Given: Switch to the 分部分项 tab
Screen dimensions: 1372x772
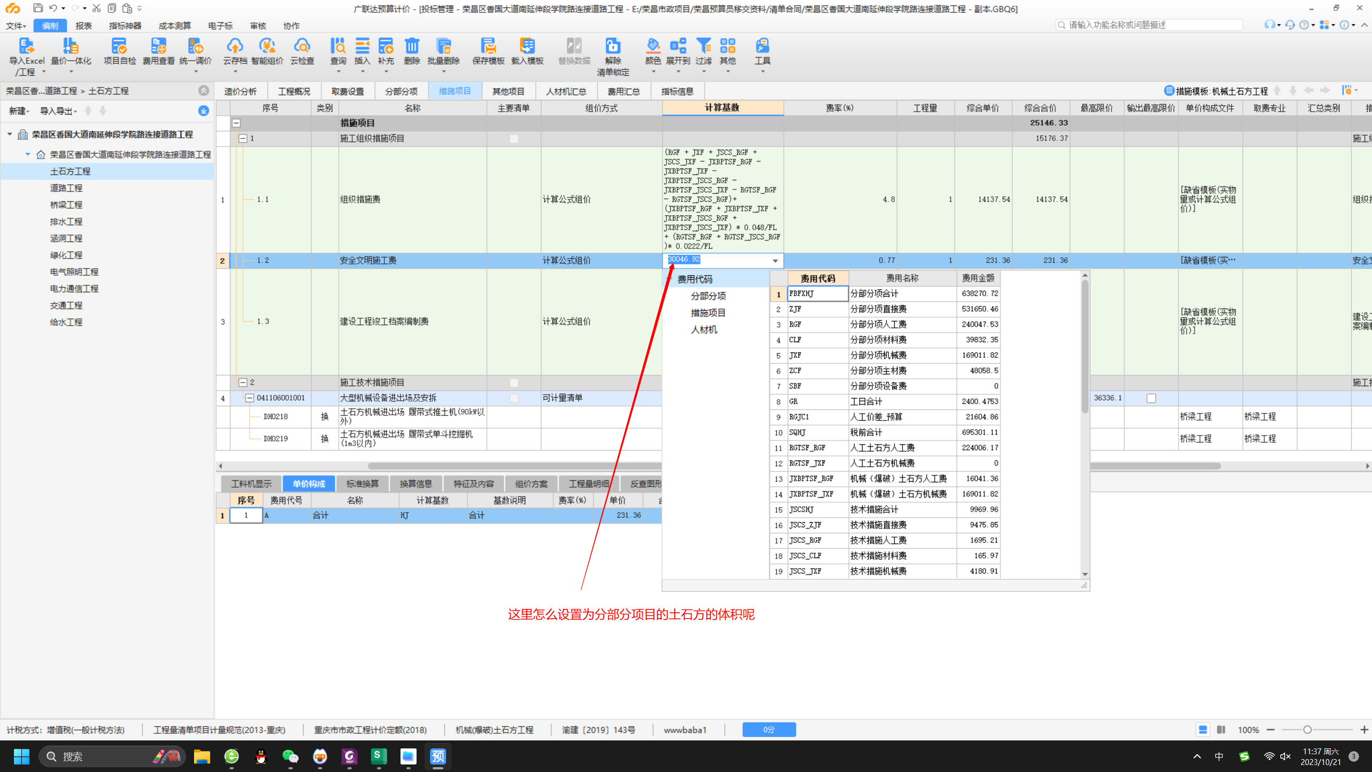Looking at the screenshot, I should click(401, 91).
